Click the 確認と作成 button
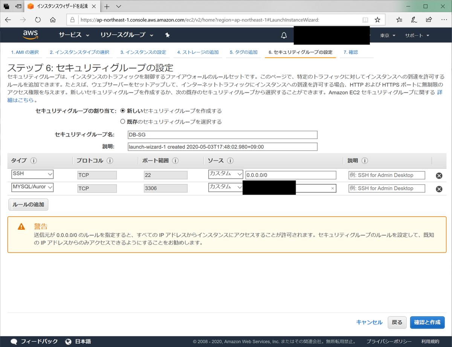Viewport: 452px width, 347px height. click(427, 323)
